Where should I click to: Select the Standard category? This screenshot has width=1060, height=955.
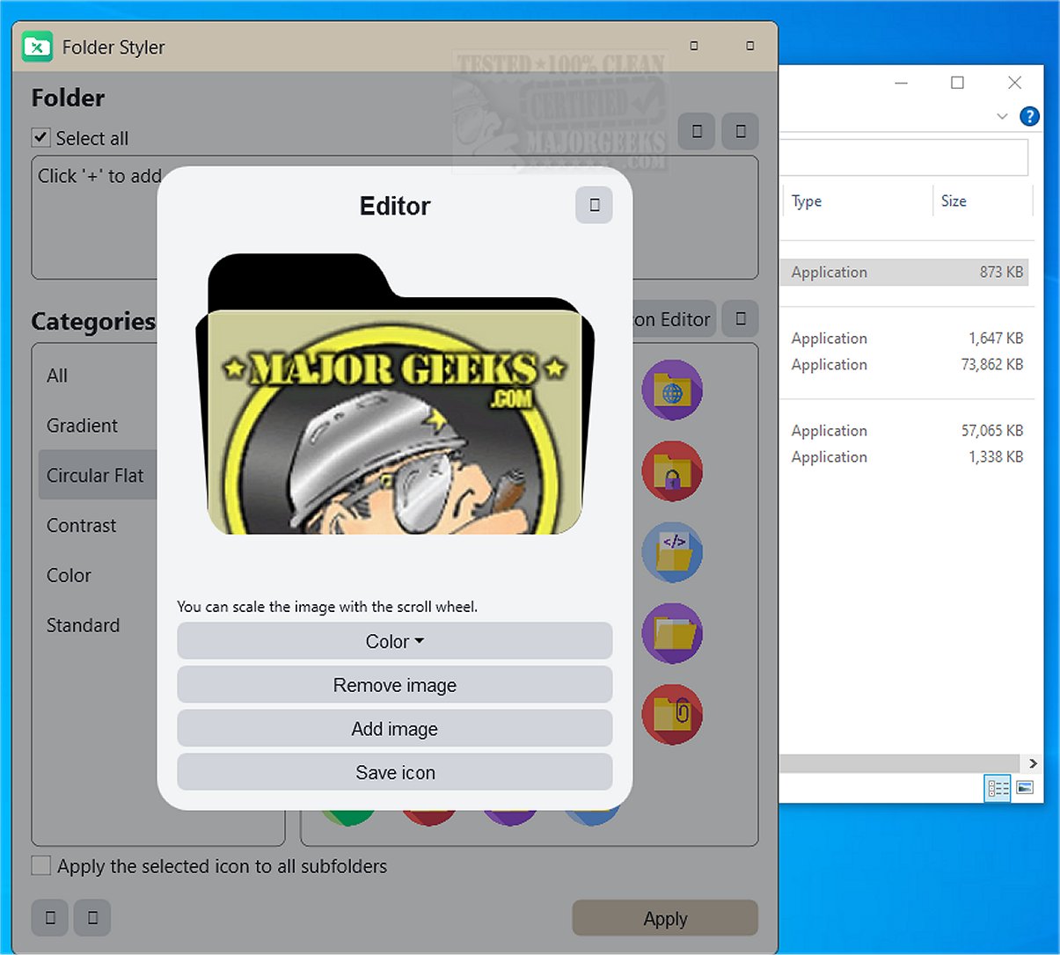tap(83, 625)
